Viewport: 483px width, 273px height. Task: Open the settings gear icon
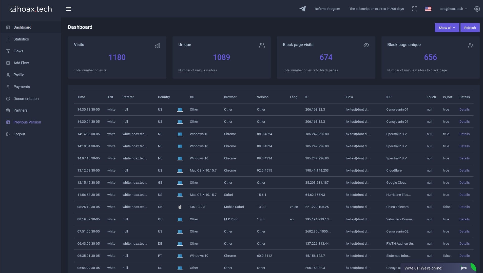477,9
